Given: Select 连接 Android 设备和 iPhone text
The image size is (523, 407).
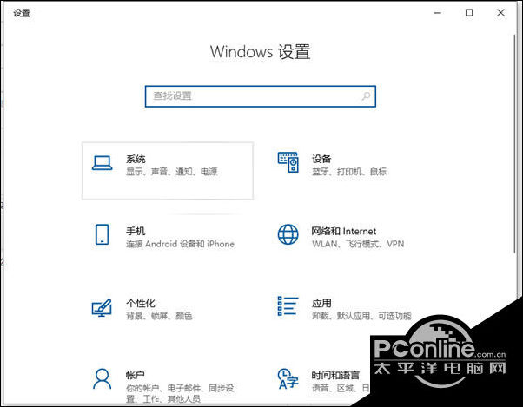Looking at the screenshot, I should click(x=180, y=244).
